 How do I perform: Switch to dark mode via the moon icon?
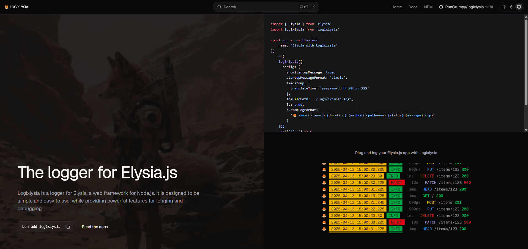point(511,7)
